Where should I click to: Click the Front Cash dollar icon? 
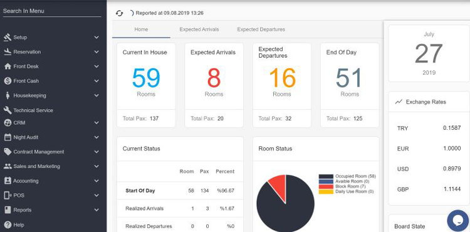8,81
